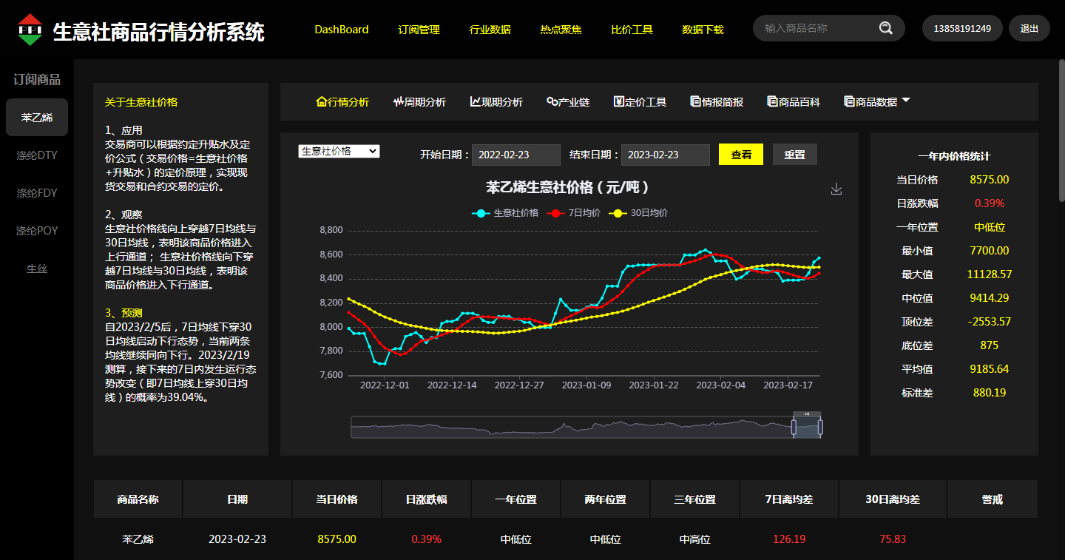The image size is (1065, 560).
Task: Open the 结束日期 date picker field
Action: tap(665, 155)
